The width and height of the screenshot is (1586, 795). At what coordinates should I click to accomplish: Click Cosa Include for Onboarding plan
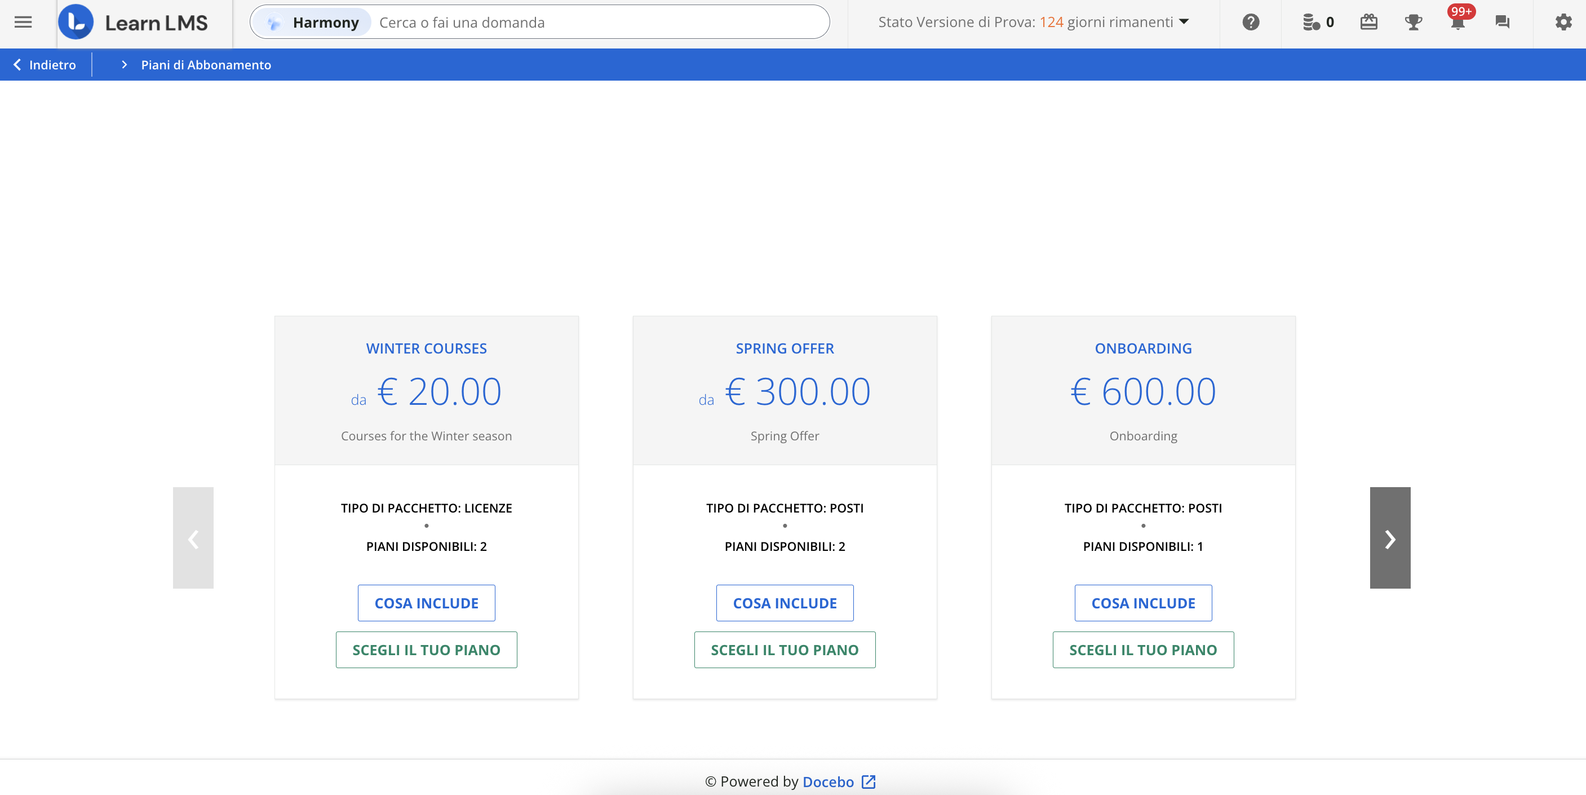click(x=1142, y=603)
